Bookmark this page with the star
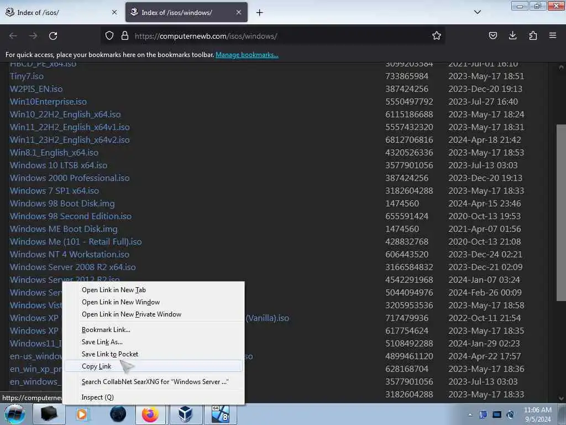Image resolution: width=566 pixels, height=425 pixels. (x=437, y=36)
